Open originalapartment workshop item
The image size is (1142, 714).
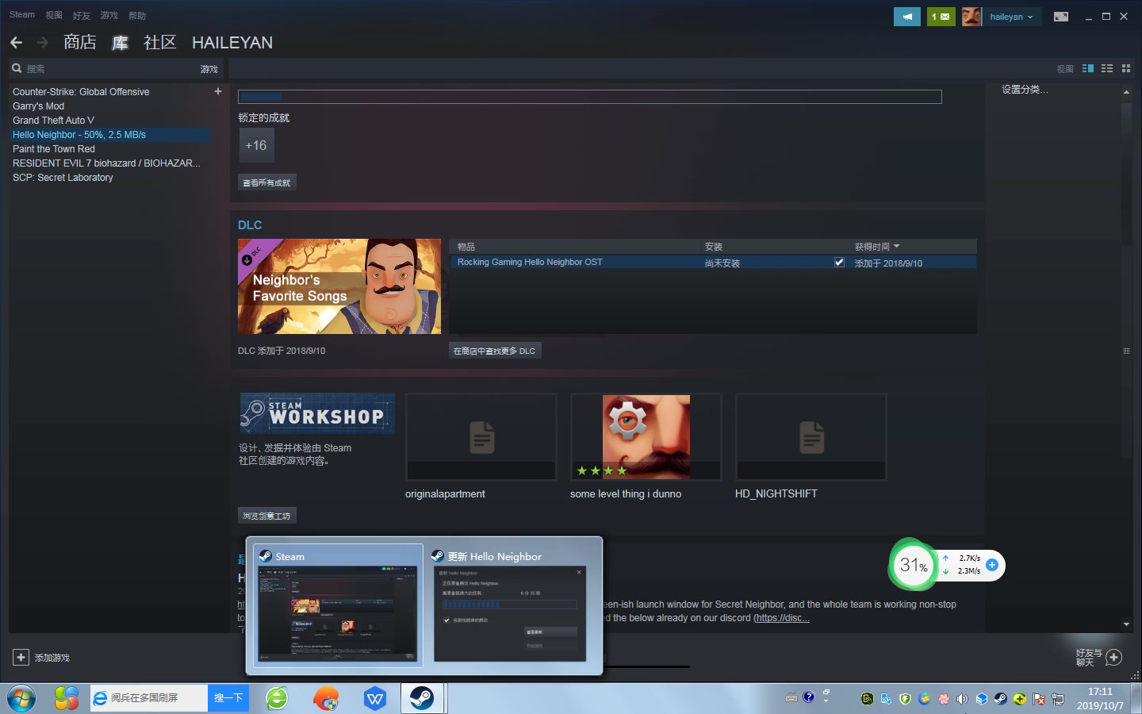pyautogui.click(x=481, y=437)
